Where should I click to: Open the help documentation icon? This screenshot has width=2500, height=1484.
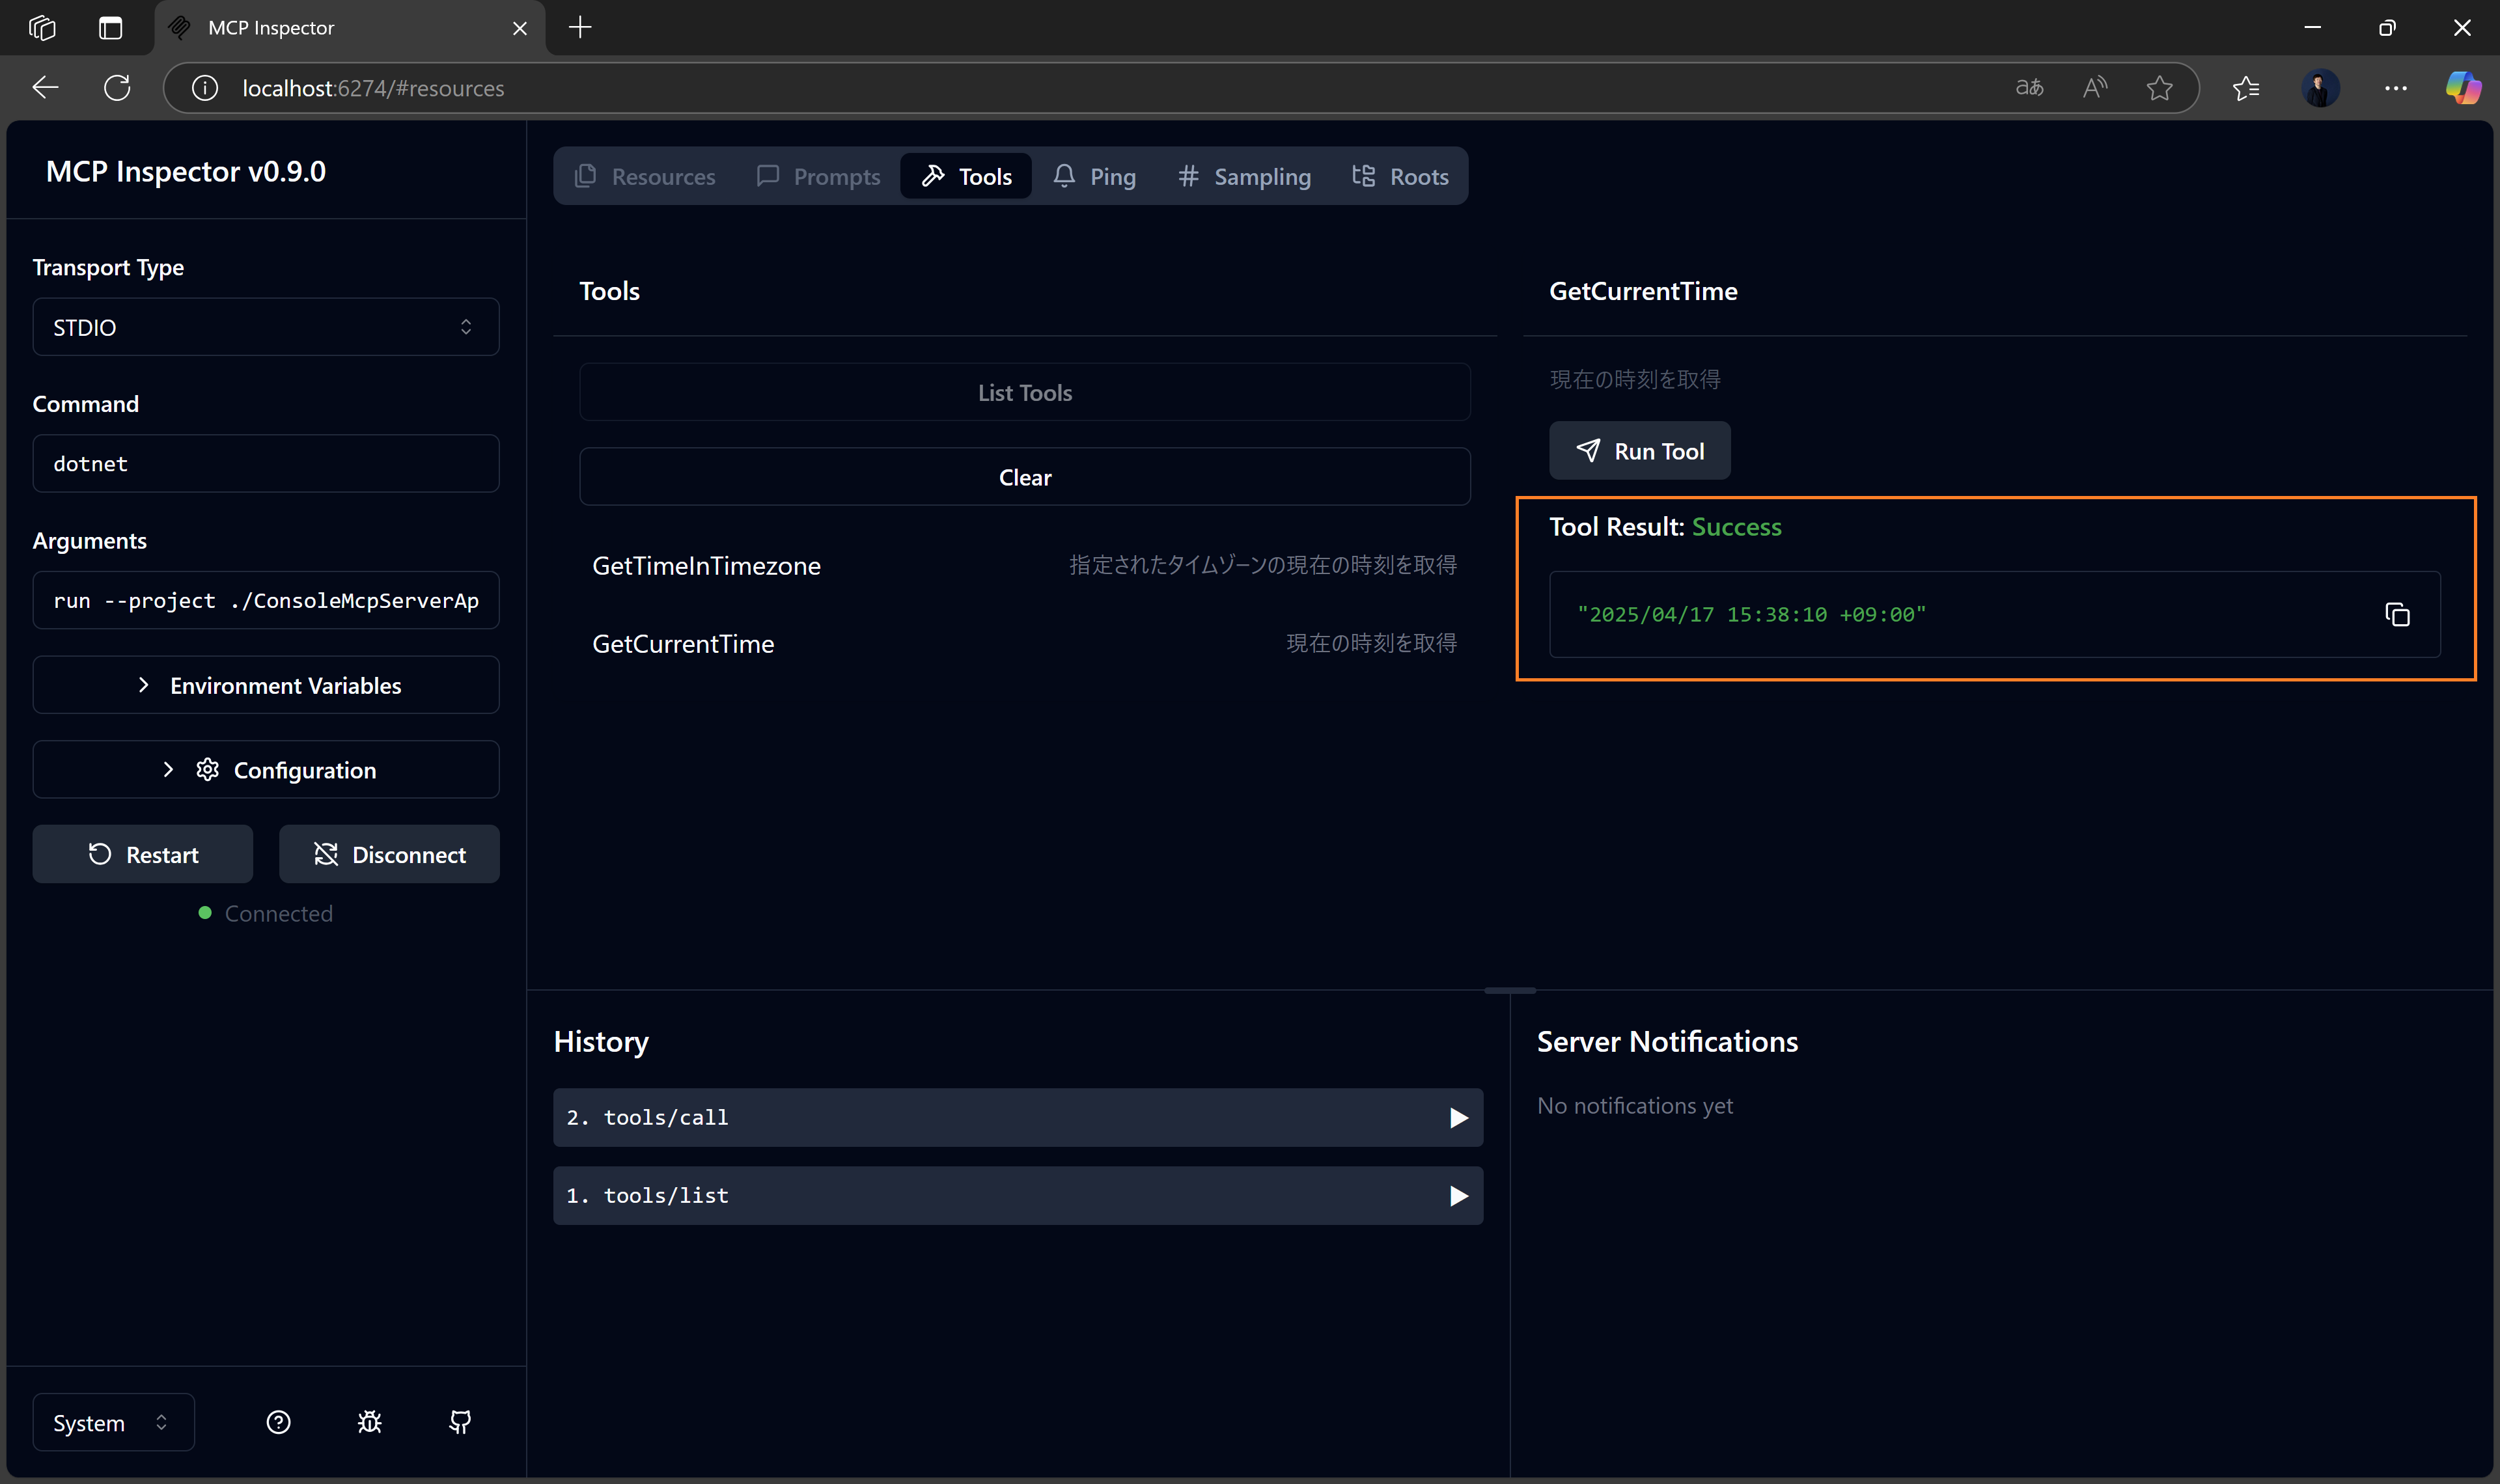(x=278, y=1422)
